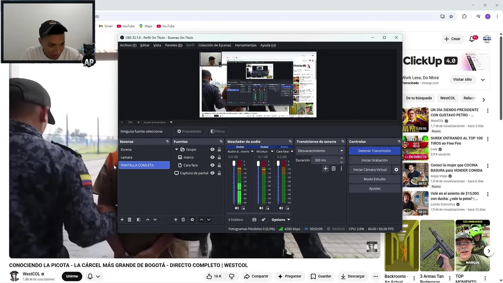This screenshot has height=283, width=503.
Task: Click Detener Transmisión button
Action: 374,151
